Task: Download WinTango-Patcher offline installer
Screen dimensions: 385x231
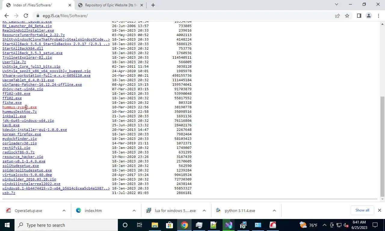Action: (x=42, y=85)
